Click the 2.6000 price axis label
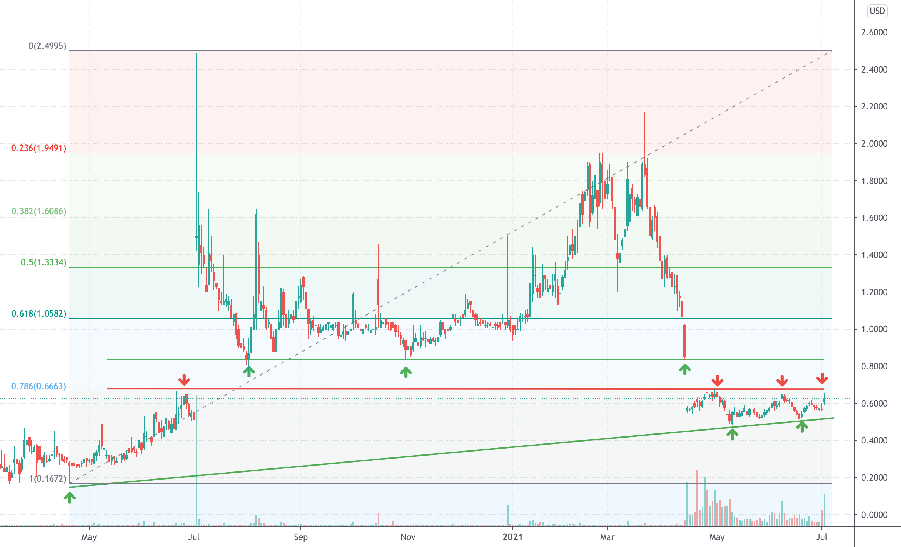Image resolution: width=901 pixels, height=547 pixels. (874, 32)
